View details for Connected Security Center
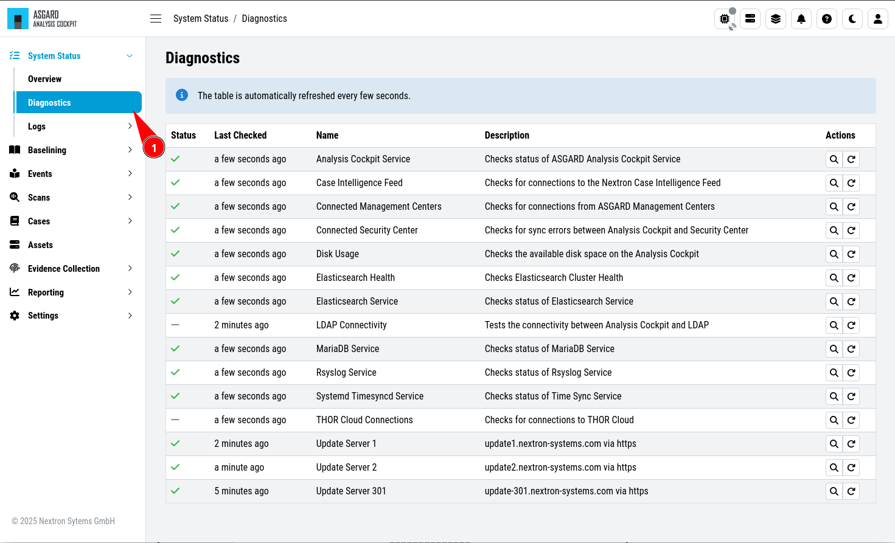This screenshot has width=895, height=543. click(834, 230)
